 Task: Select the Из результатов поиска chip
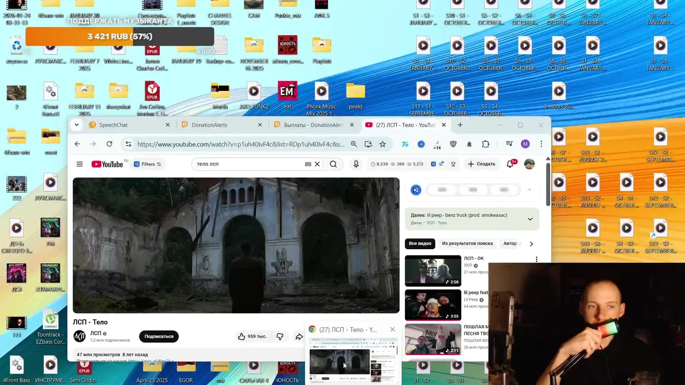pyautogui.click(x=467, y=243)
